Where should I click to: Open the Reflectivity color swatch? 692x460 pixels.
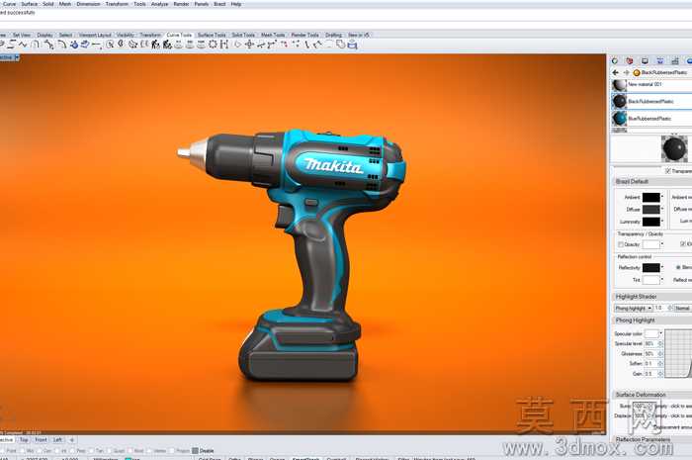[650, 267]
